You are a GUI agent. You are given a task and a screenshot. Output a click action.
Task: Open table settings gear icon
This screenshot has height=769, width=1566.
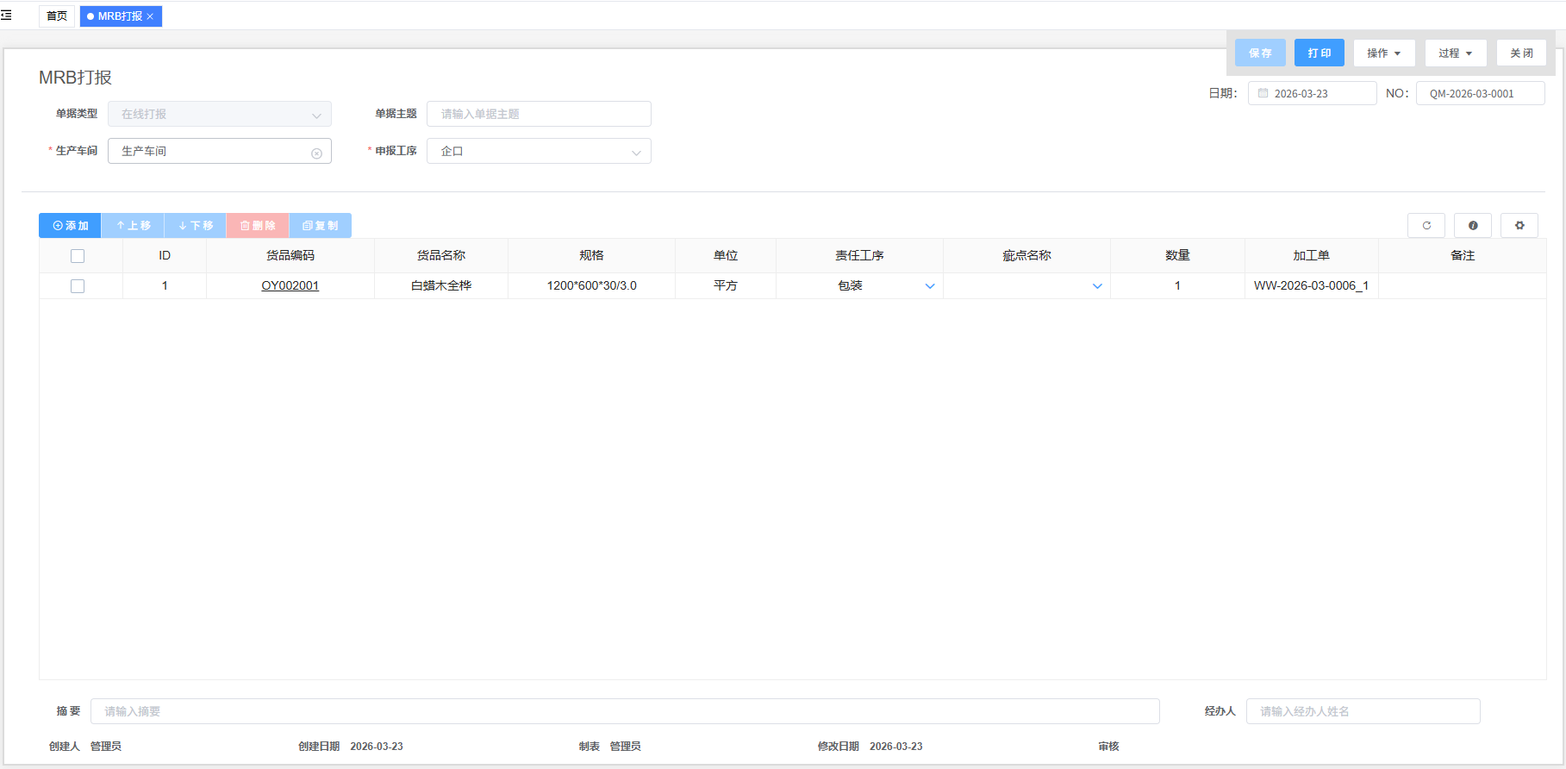point(1519,226)
